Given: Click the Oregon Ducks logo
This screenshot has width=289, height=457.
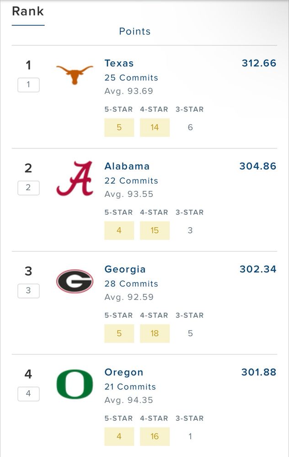Looking at the screenshot, I should (75, 384).
